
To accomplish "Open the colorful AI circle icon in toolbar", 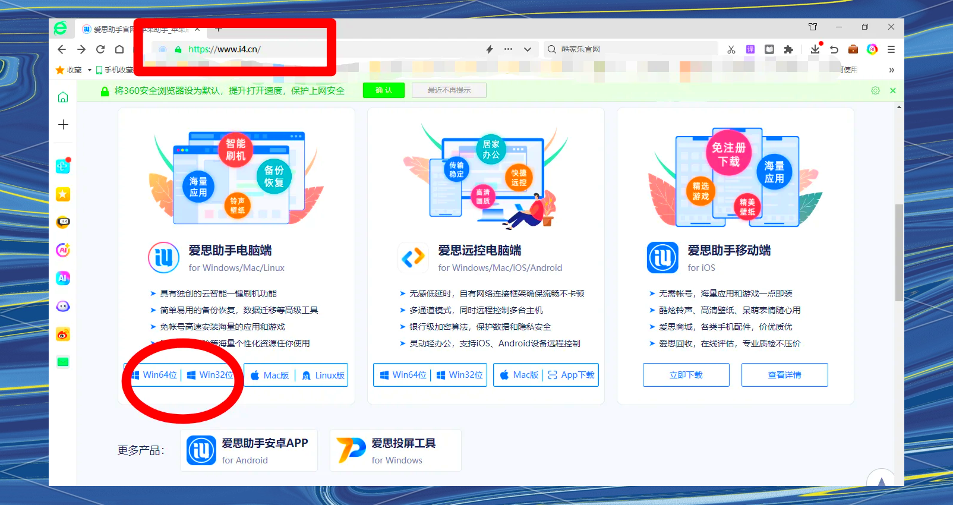I will pyautogui.click(x=872, y=49).
